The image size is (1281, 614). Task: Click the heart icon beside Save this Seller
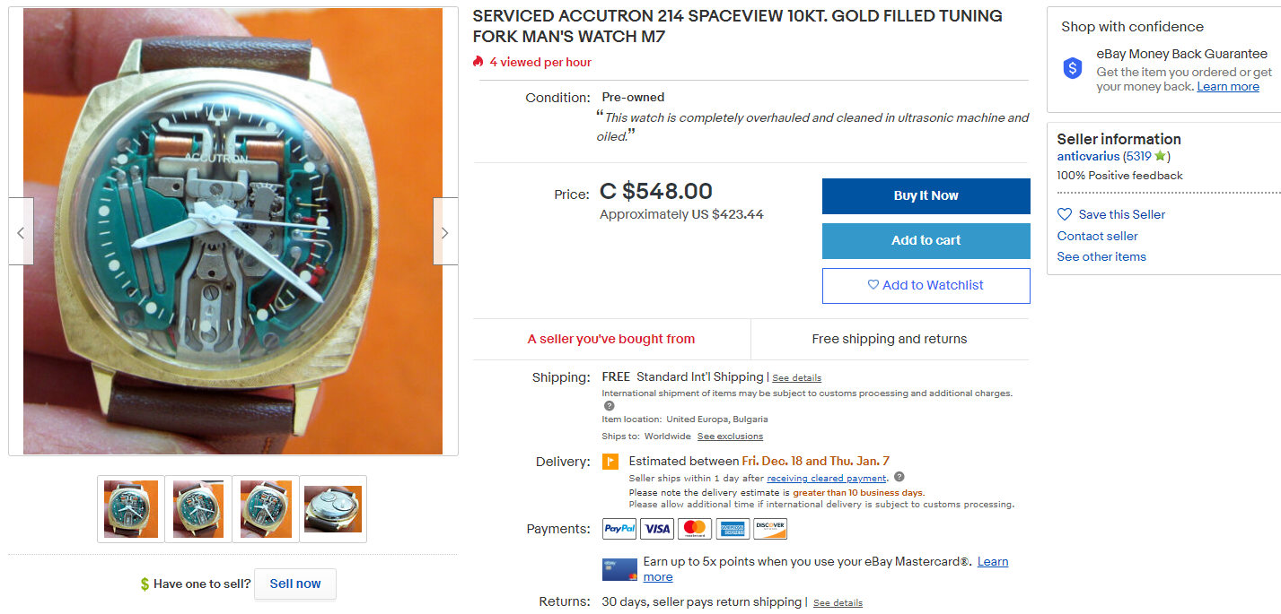coord(1065,214)
